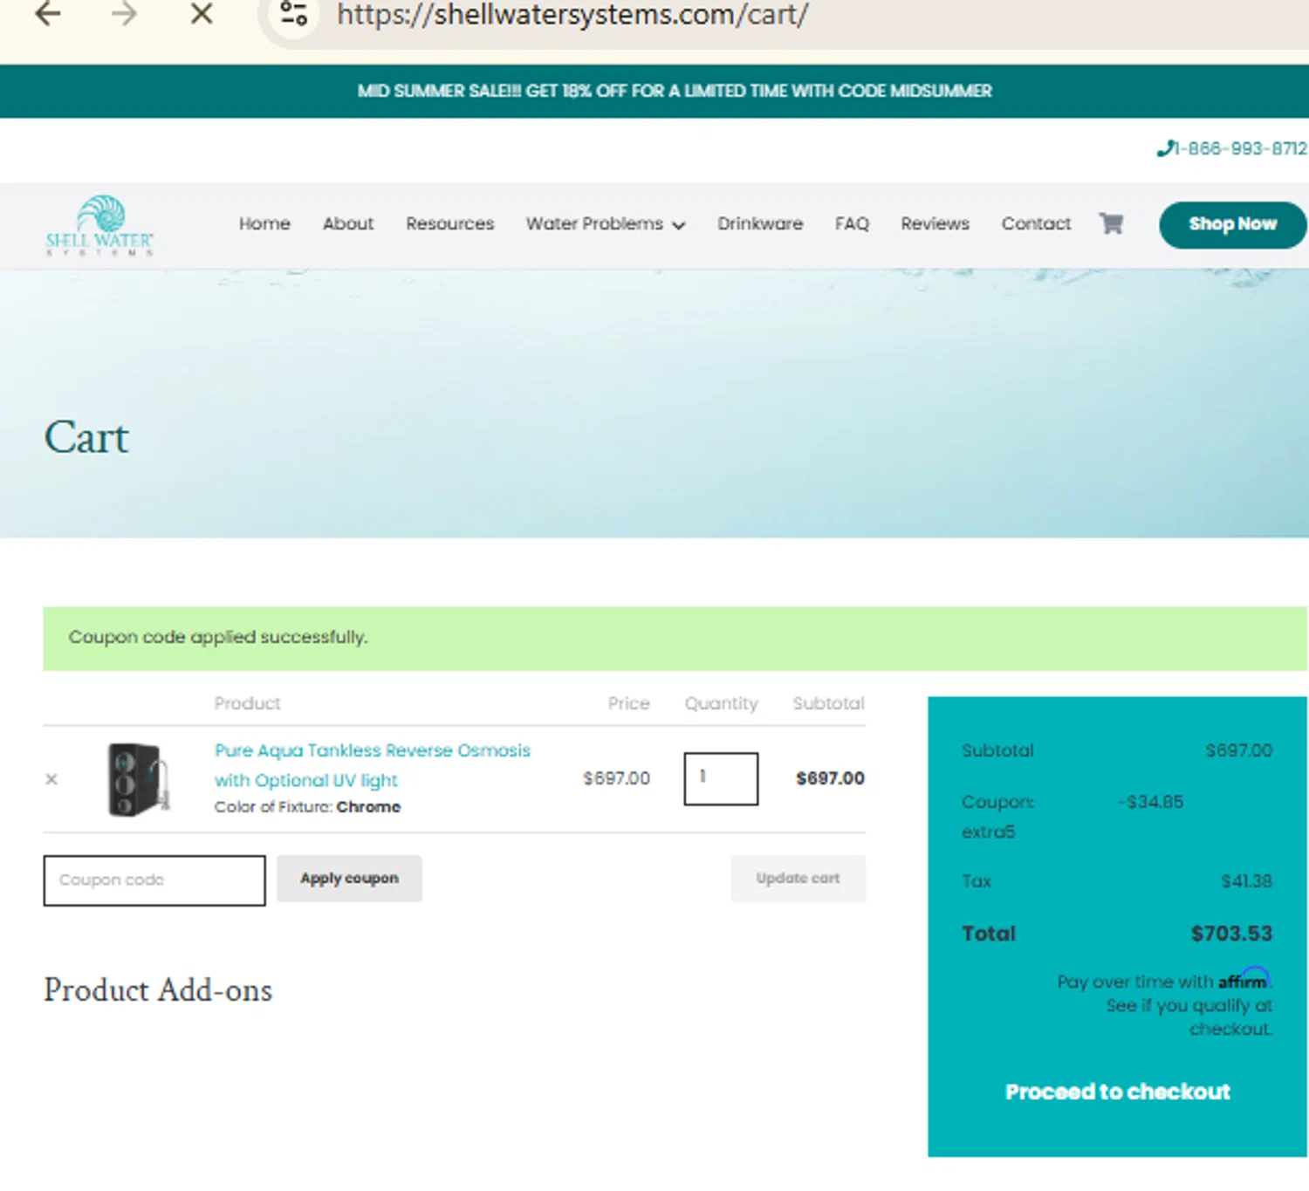Go back using the browser back arrow
The image size is (1309, 1191).
tap(48, 13)
